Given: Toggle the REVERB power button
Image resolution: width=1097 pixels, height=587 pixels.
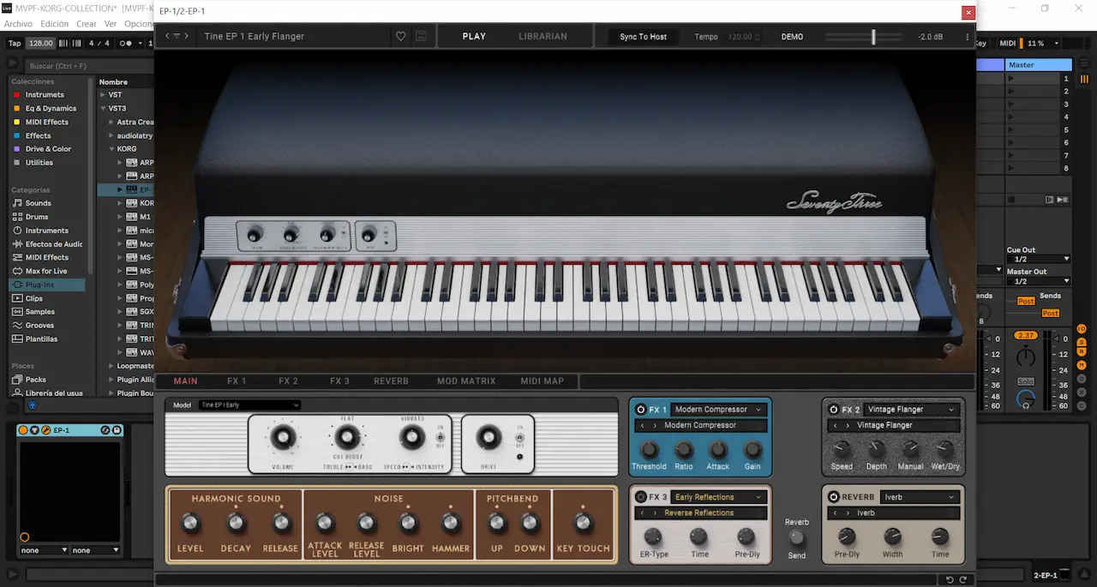Looking at the screenshot, I should click(834, 497).
